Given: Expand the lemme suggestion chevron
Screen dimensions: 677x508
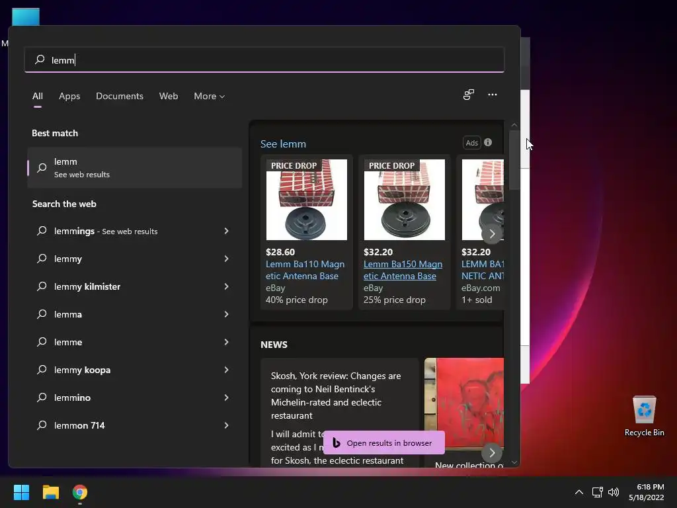Looking at the screenshot, I should (x=226, y=342).
